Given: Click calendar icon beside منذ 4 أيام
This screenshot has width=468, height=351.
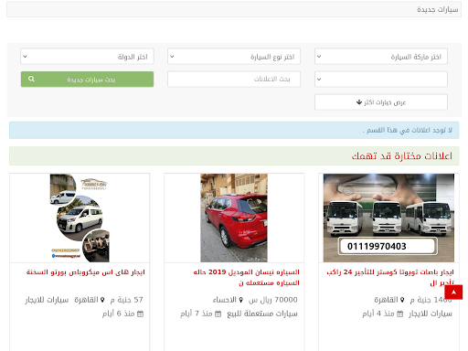Looking at the screenshot, I should click(400, 314).
